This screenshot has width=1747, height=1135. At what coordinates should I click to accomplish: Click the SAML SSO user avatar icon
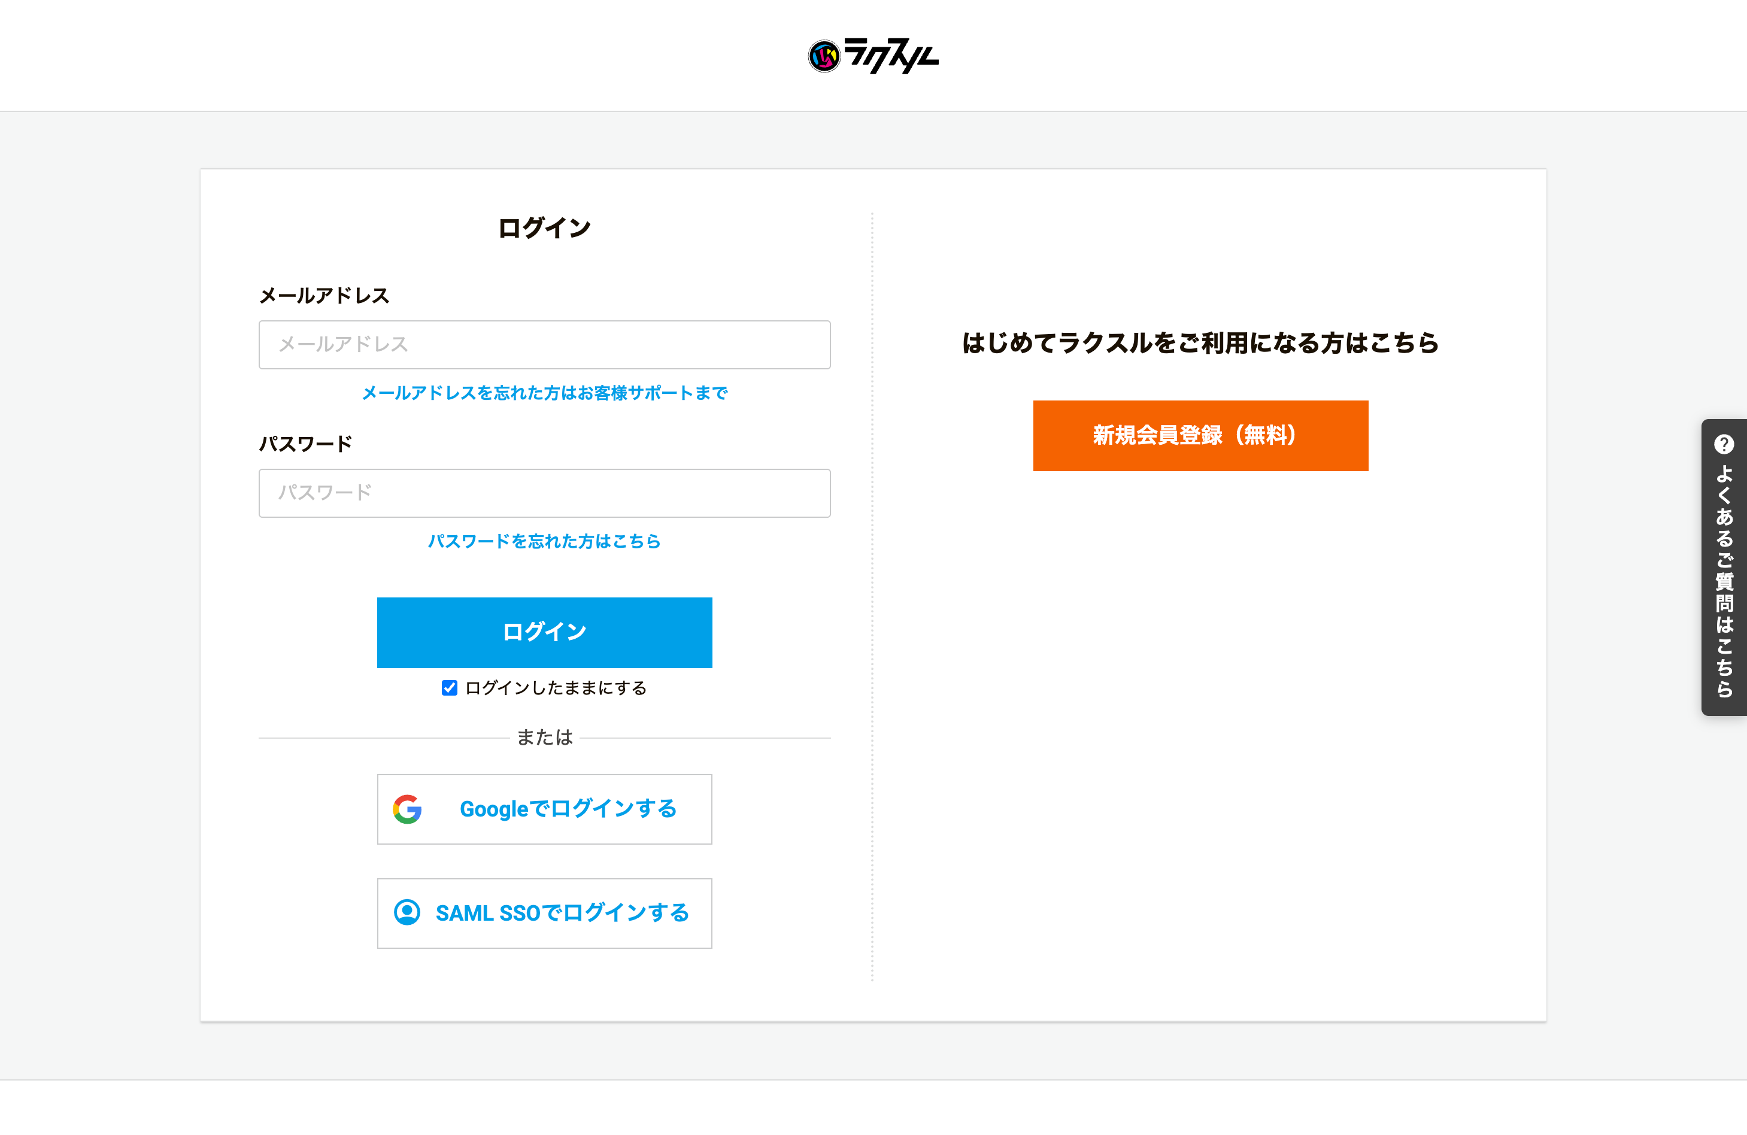[x=407, y=912]
